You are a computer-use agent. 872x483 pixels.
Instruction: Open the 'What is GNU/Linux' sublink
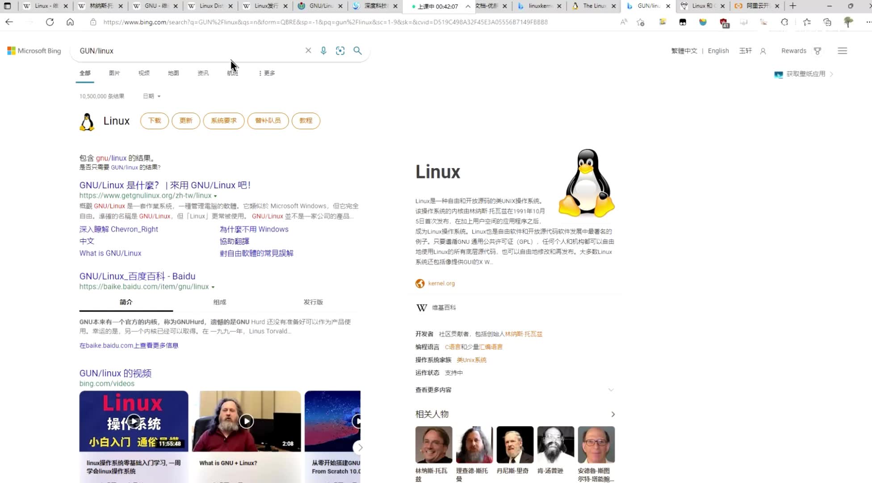[x=110, y=253]
